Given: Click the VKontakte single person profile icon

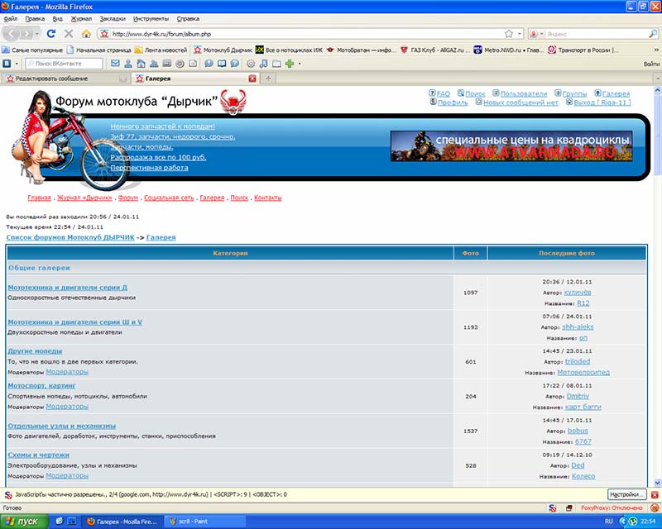Looking at the screenshot, I should (x=128, y=64).
